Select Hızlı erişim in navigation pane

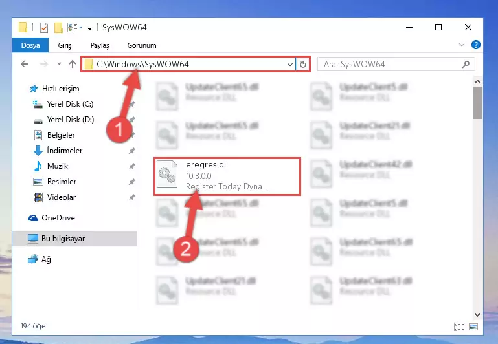[x=60, y=89]
